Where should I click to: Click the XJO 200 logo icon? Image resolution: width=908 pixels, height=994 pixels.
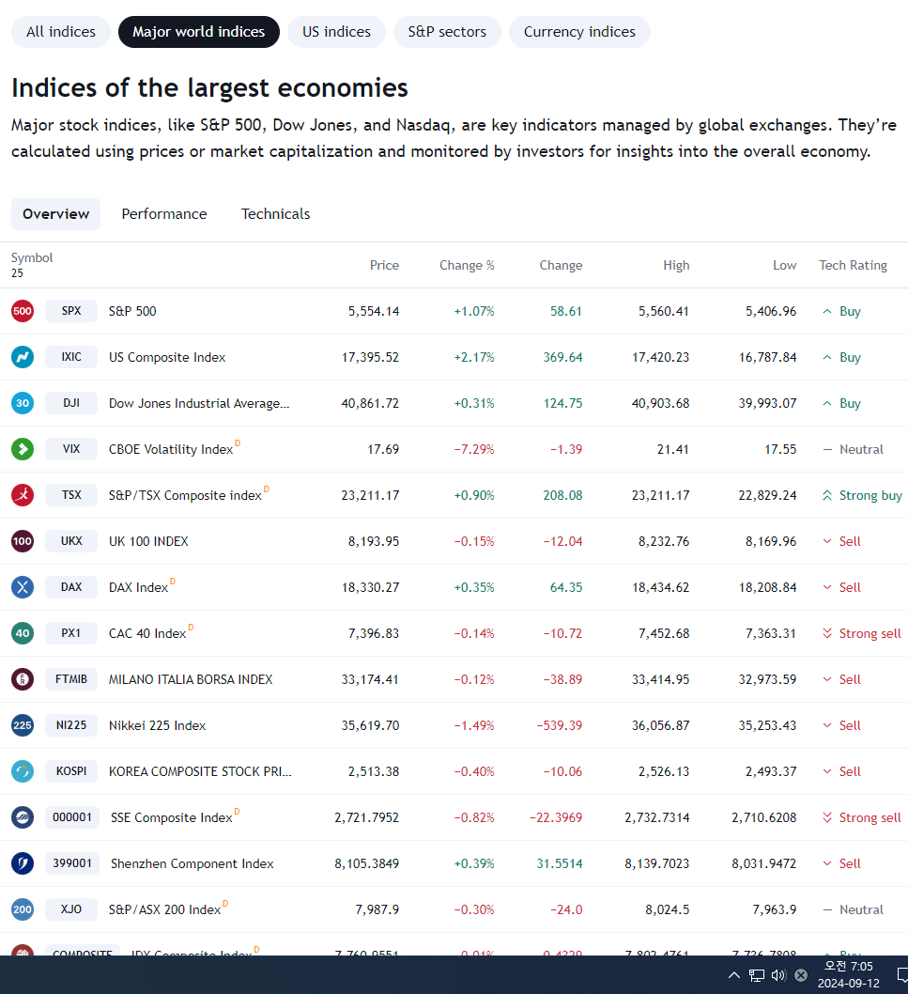23,909
